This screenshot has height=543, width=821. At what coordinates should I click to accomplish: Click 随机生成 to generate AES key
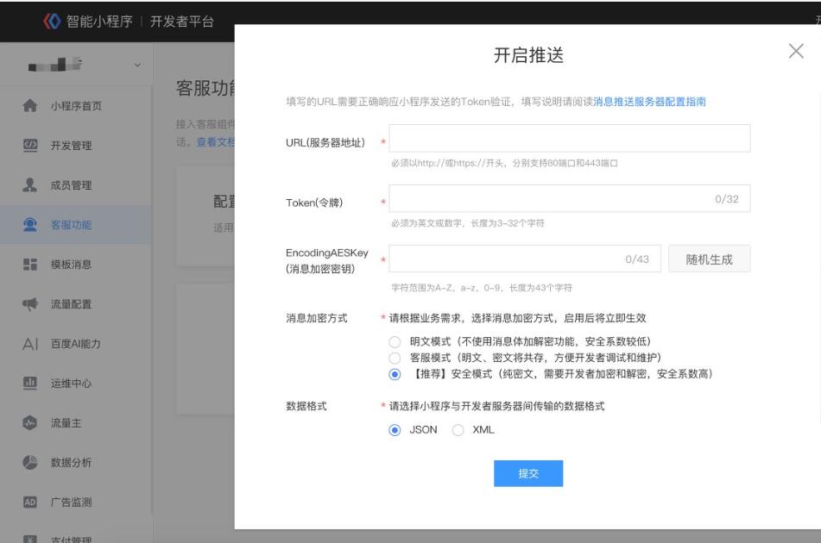click(709, 259)
